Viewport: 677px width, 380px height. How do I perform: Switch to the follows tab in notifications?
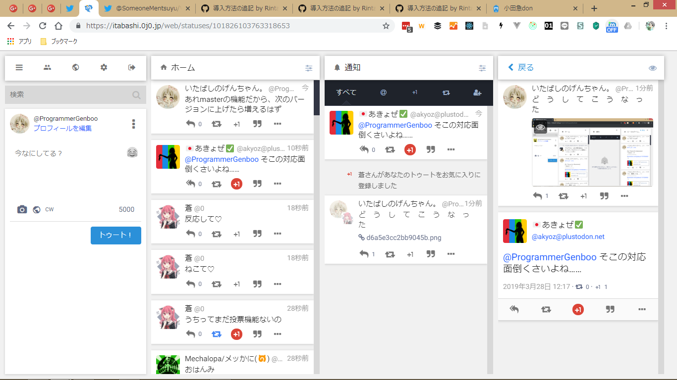pyautogui.click(x=477, y=93)
